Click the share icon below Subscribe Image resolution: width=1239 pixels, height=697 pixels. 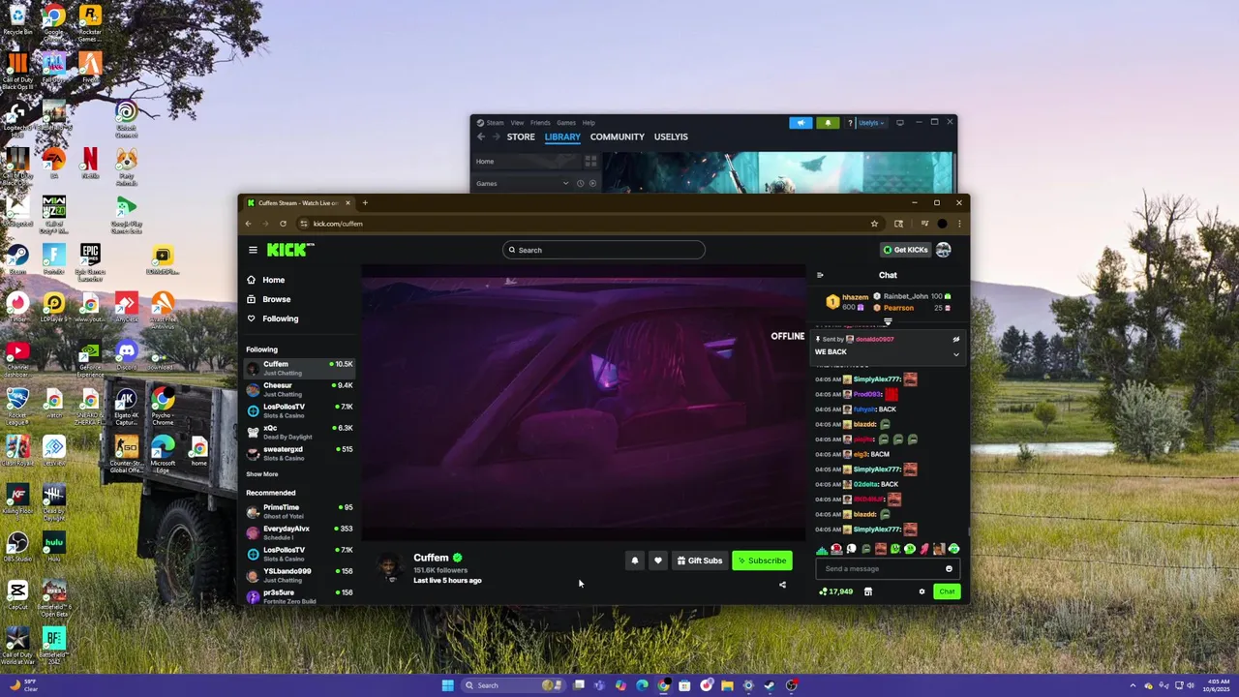tap(782, 585)
